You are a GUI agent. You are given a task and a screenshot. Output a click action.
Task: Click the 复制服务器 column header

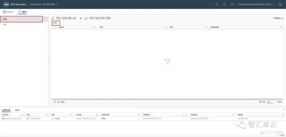click(215, 27)
